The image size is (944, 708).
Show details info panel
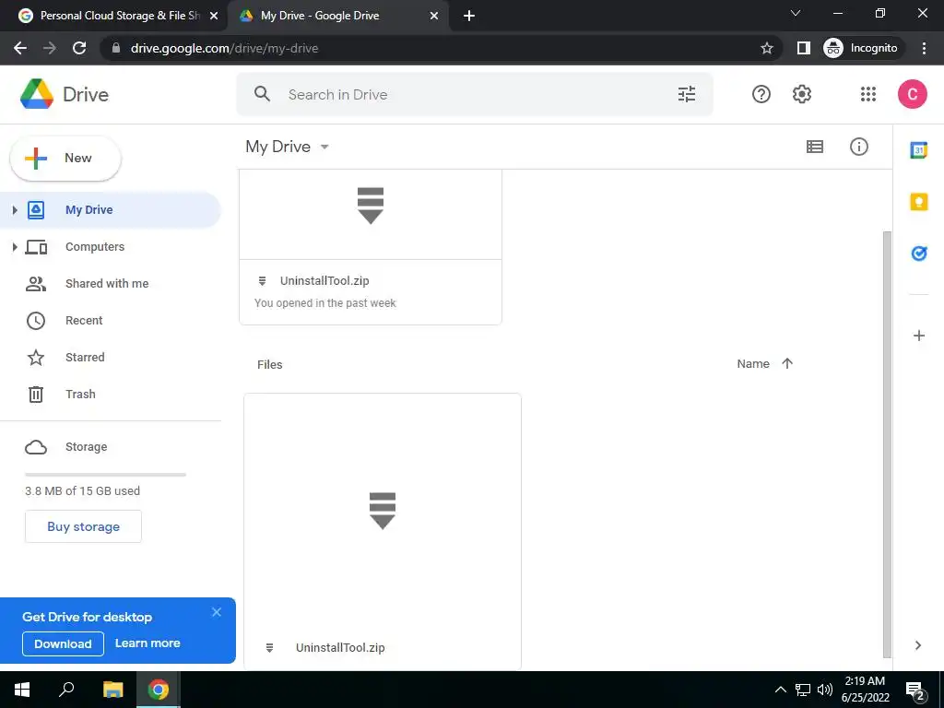pyautogui.click(x=858, y=147)
